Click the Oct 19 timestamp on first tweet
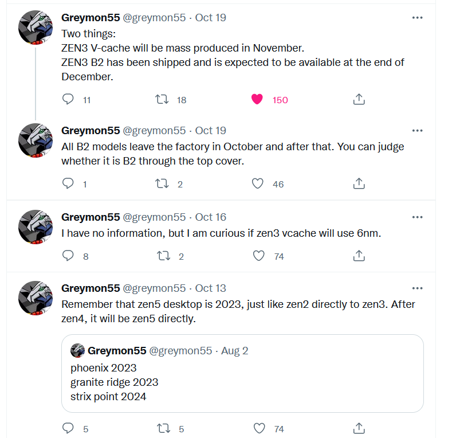 (211, 18)
